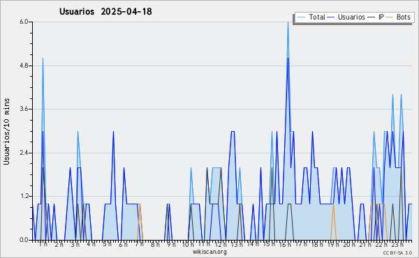Click the y-axis value 6.0
This screenshot has width=419, height=258.
click(x=24, y=22)
